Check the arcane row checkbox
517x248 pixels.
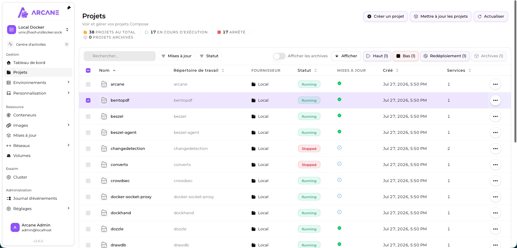point(88,84)
